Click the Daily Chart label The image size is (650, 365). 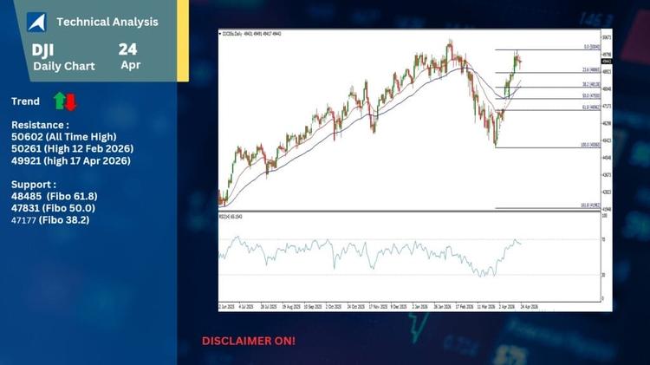pos(65,66)
